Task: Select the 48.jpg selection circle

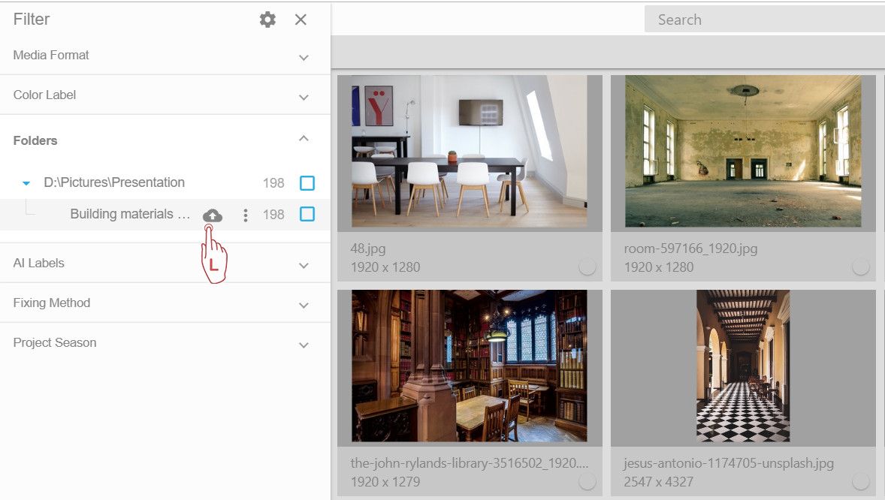Action: pyautogui.click(x=587, y=267)
